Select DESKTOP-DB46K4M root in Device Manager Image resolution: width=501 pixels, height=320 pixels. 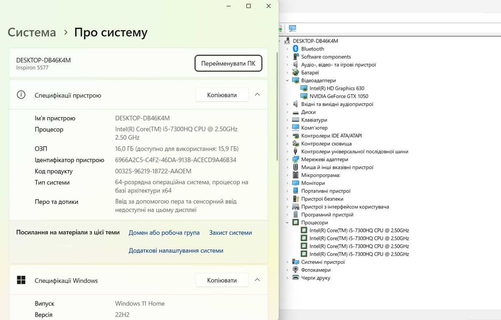(x=315, y=41)
